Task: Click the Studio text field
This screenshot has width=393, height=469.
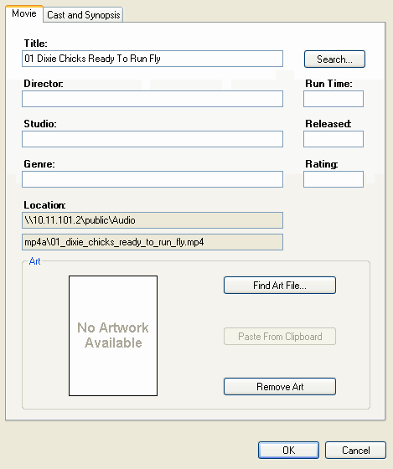Action: click(153, 139)
